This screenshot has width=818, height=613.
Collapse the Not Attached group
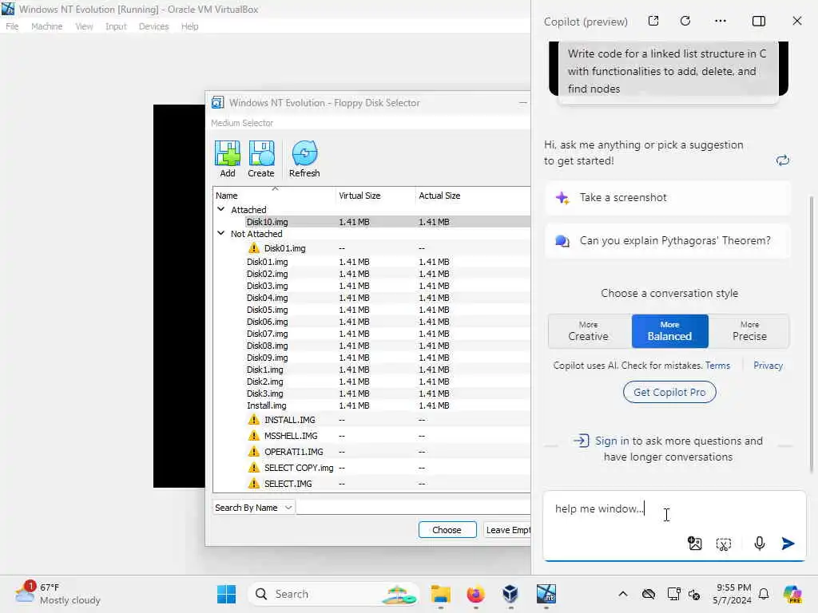click(x=220, y=234)
